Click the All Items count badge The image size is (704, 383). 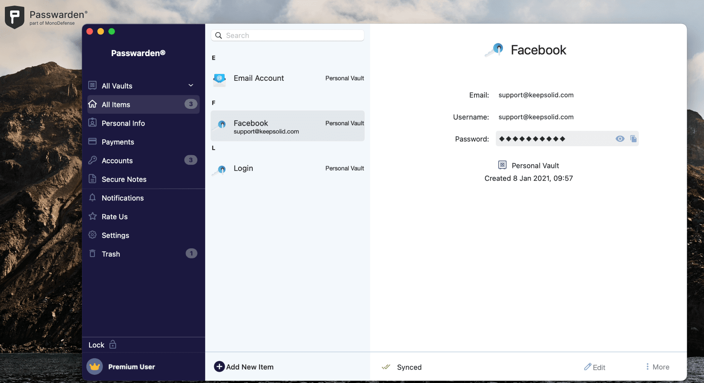point(191,104)
